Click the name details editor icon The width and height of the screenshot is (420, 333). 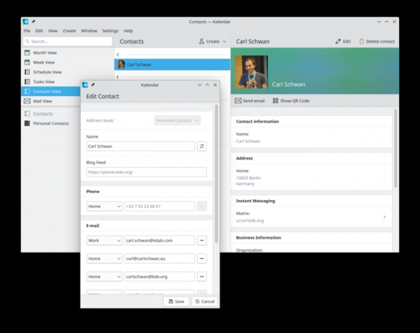click(x=202, y=146)
